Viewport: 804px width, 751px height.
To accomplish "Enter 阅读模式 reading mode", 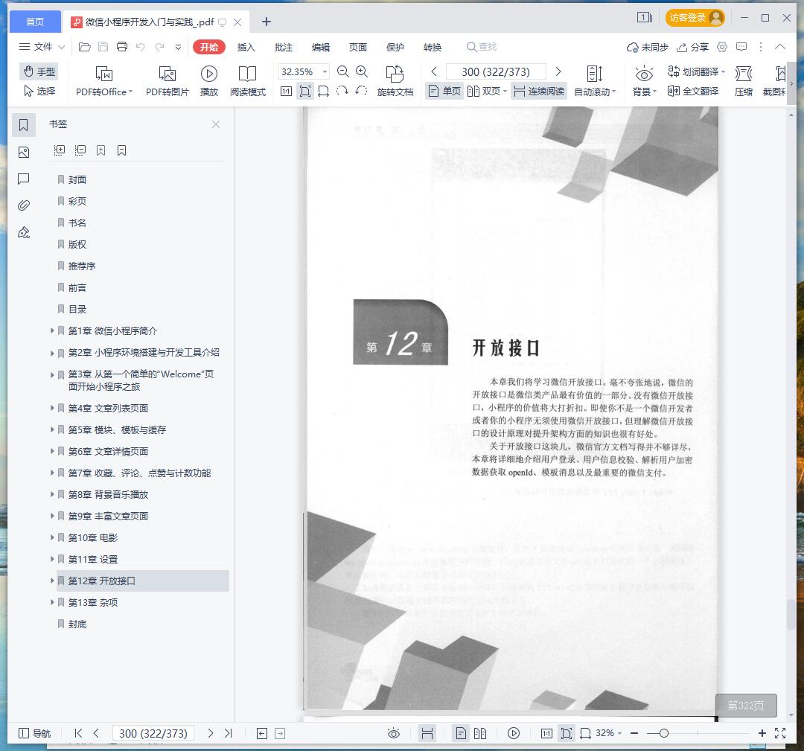I will (x=248, y=81).
